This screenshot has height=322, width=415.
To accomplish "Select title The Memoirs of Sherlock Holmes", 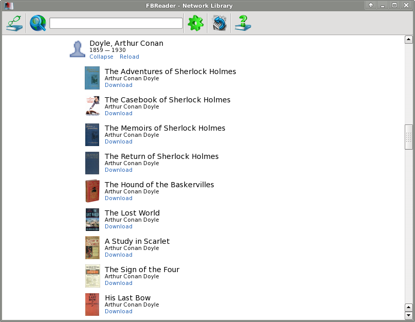I will 165,128.
